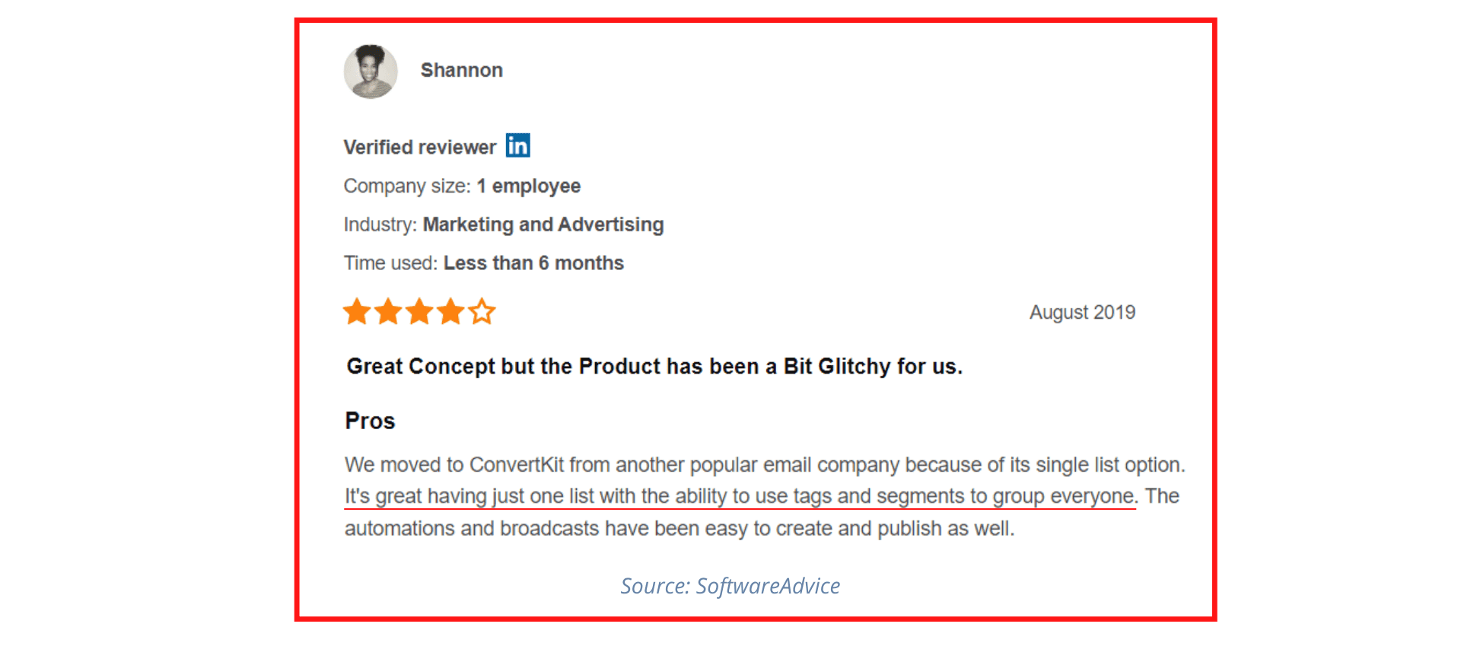This screenshot has width=1461, height=646.
Task: Click the second orange rating star
Action: pyautogui.click(x=388, y=312)
